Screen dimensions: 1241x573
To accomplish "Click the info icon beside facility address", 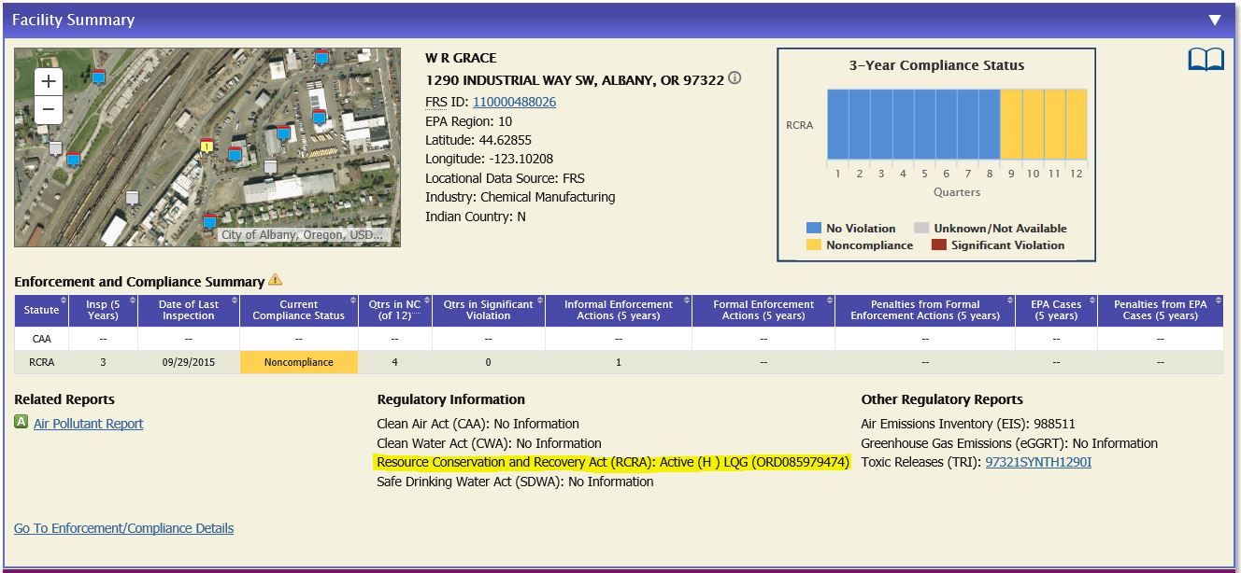I will (x=735, y=78).
